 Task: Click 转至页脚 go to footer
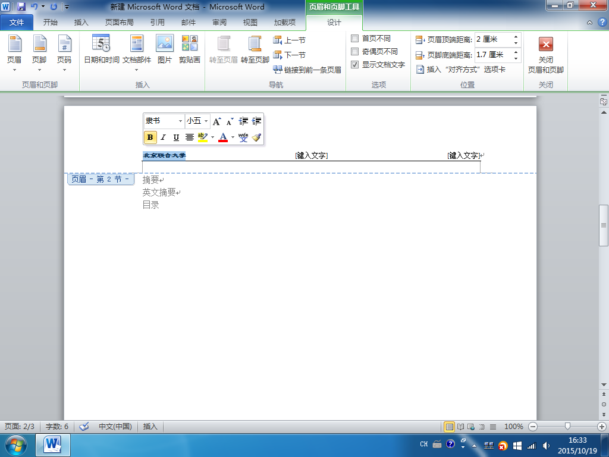point(255,49)
